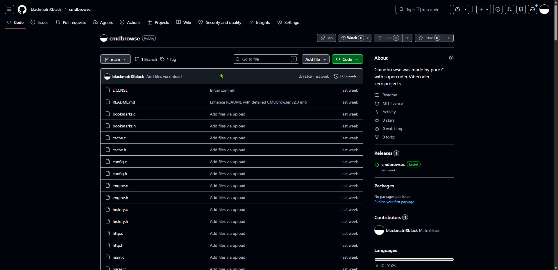Click the C language bar

414,260
